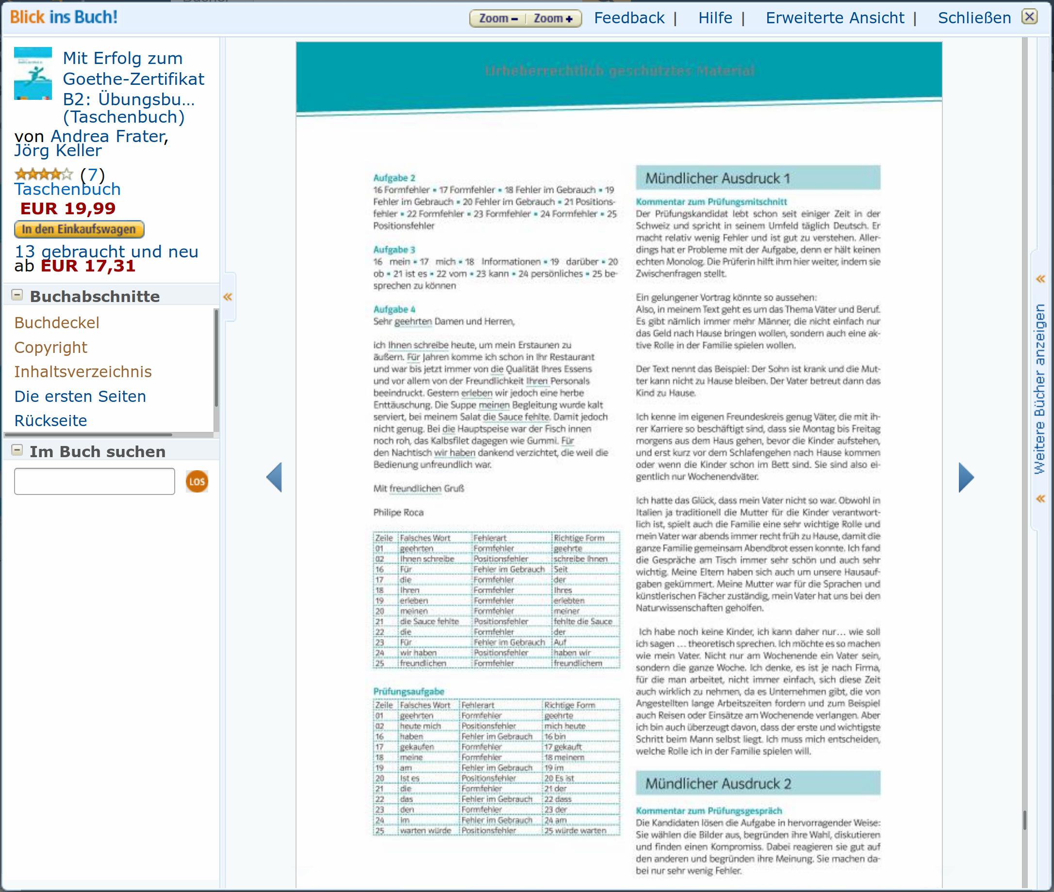Click the search input field
The image size is (1054, 892).
click(x=95, y=481)
